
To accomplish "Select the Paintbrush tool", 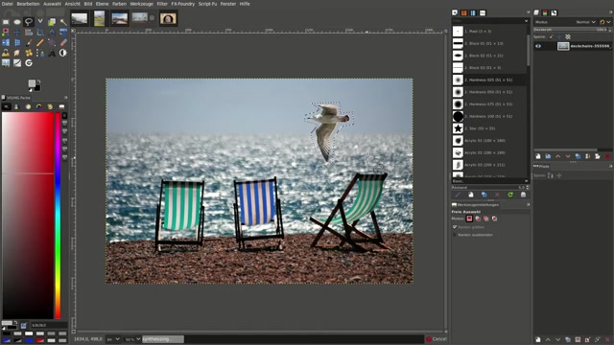I will click(29, 42).
